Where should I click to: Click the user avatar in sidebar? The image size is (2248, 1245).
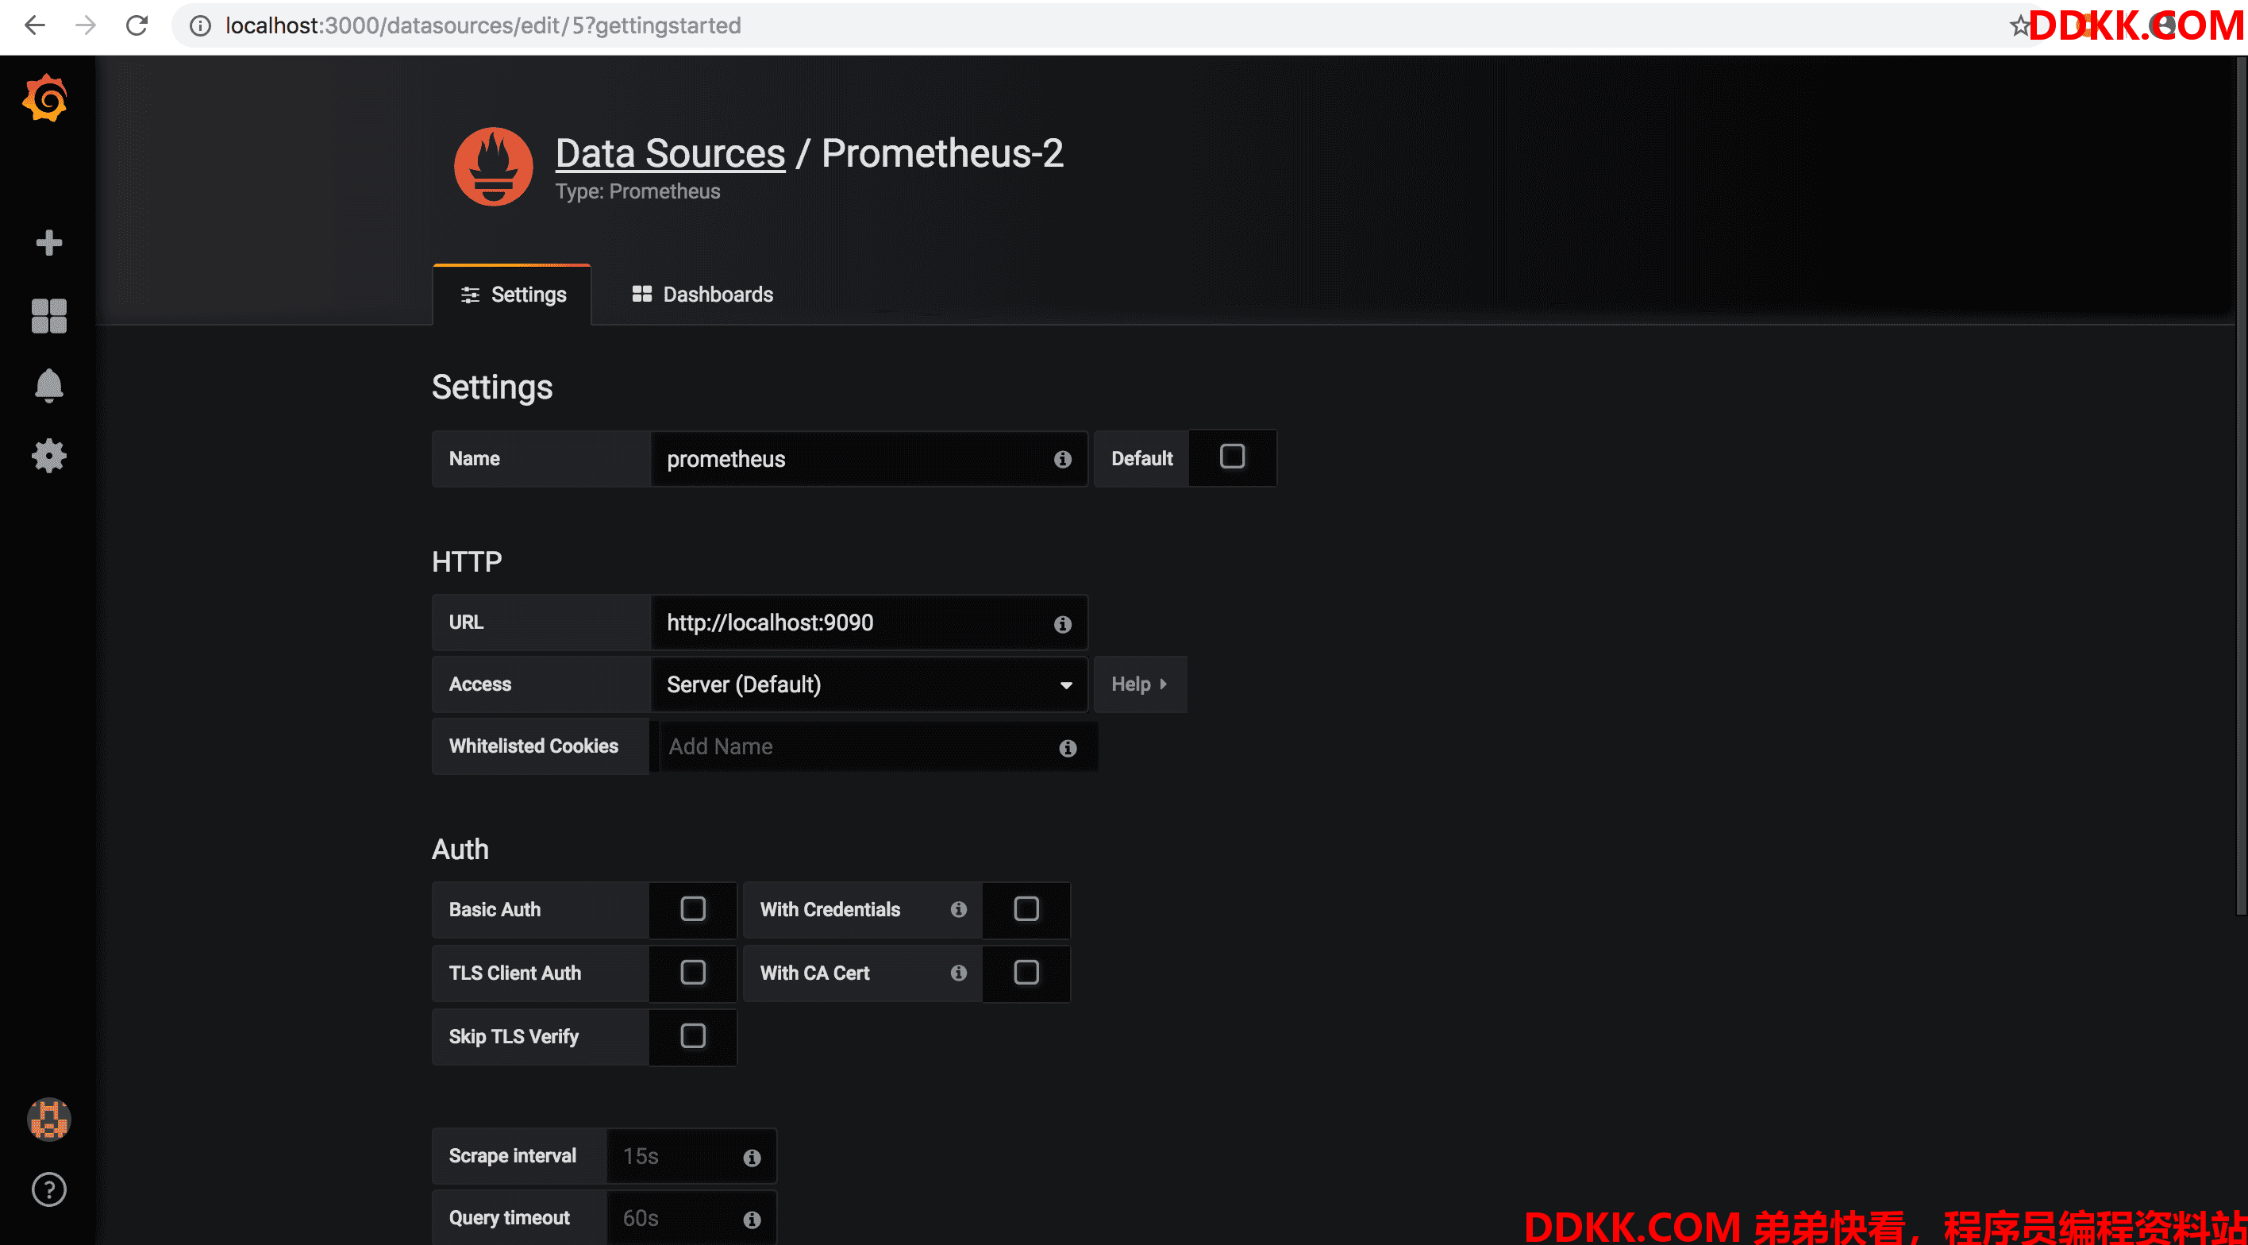pyautogui.click(x=49, y=1120)
